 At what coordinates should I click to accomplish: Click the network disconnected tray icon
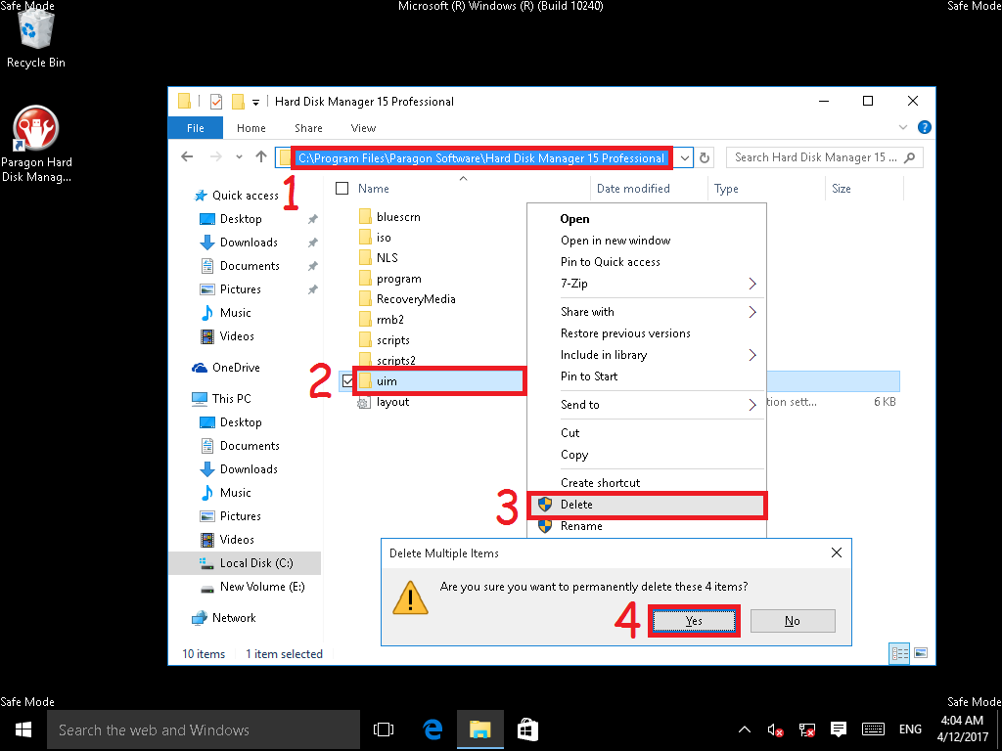[x=807, y=729]
